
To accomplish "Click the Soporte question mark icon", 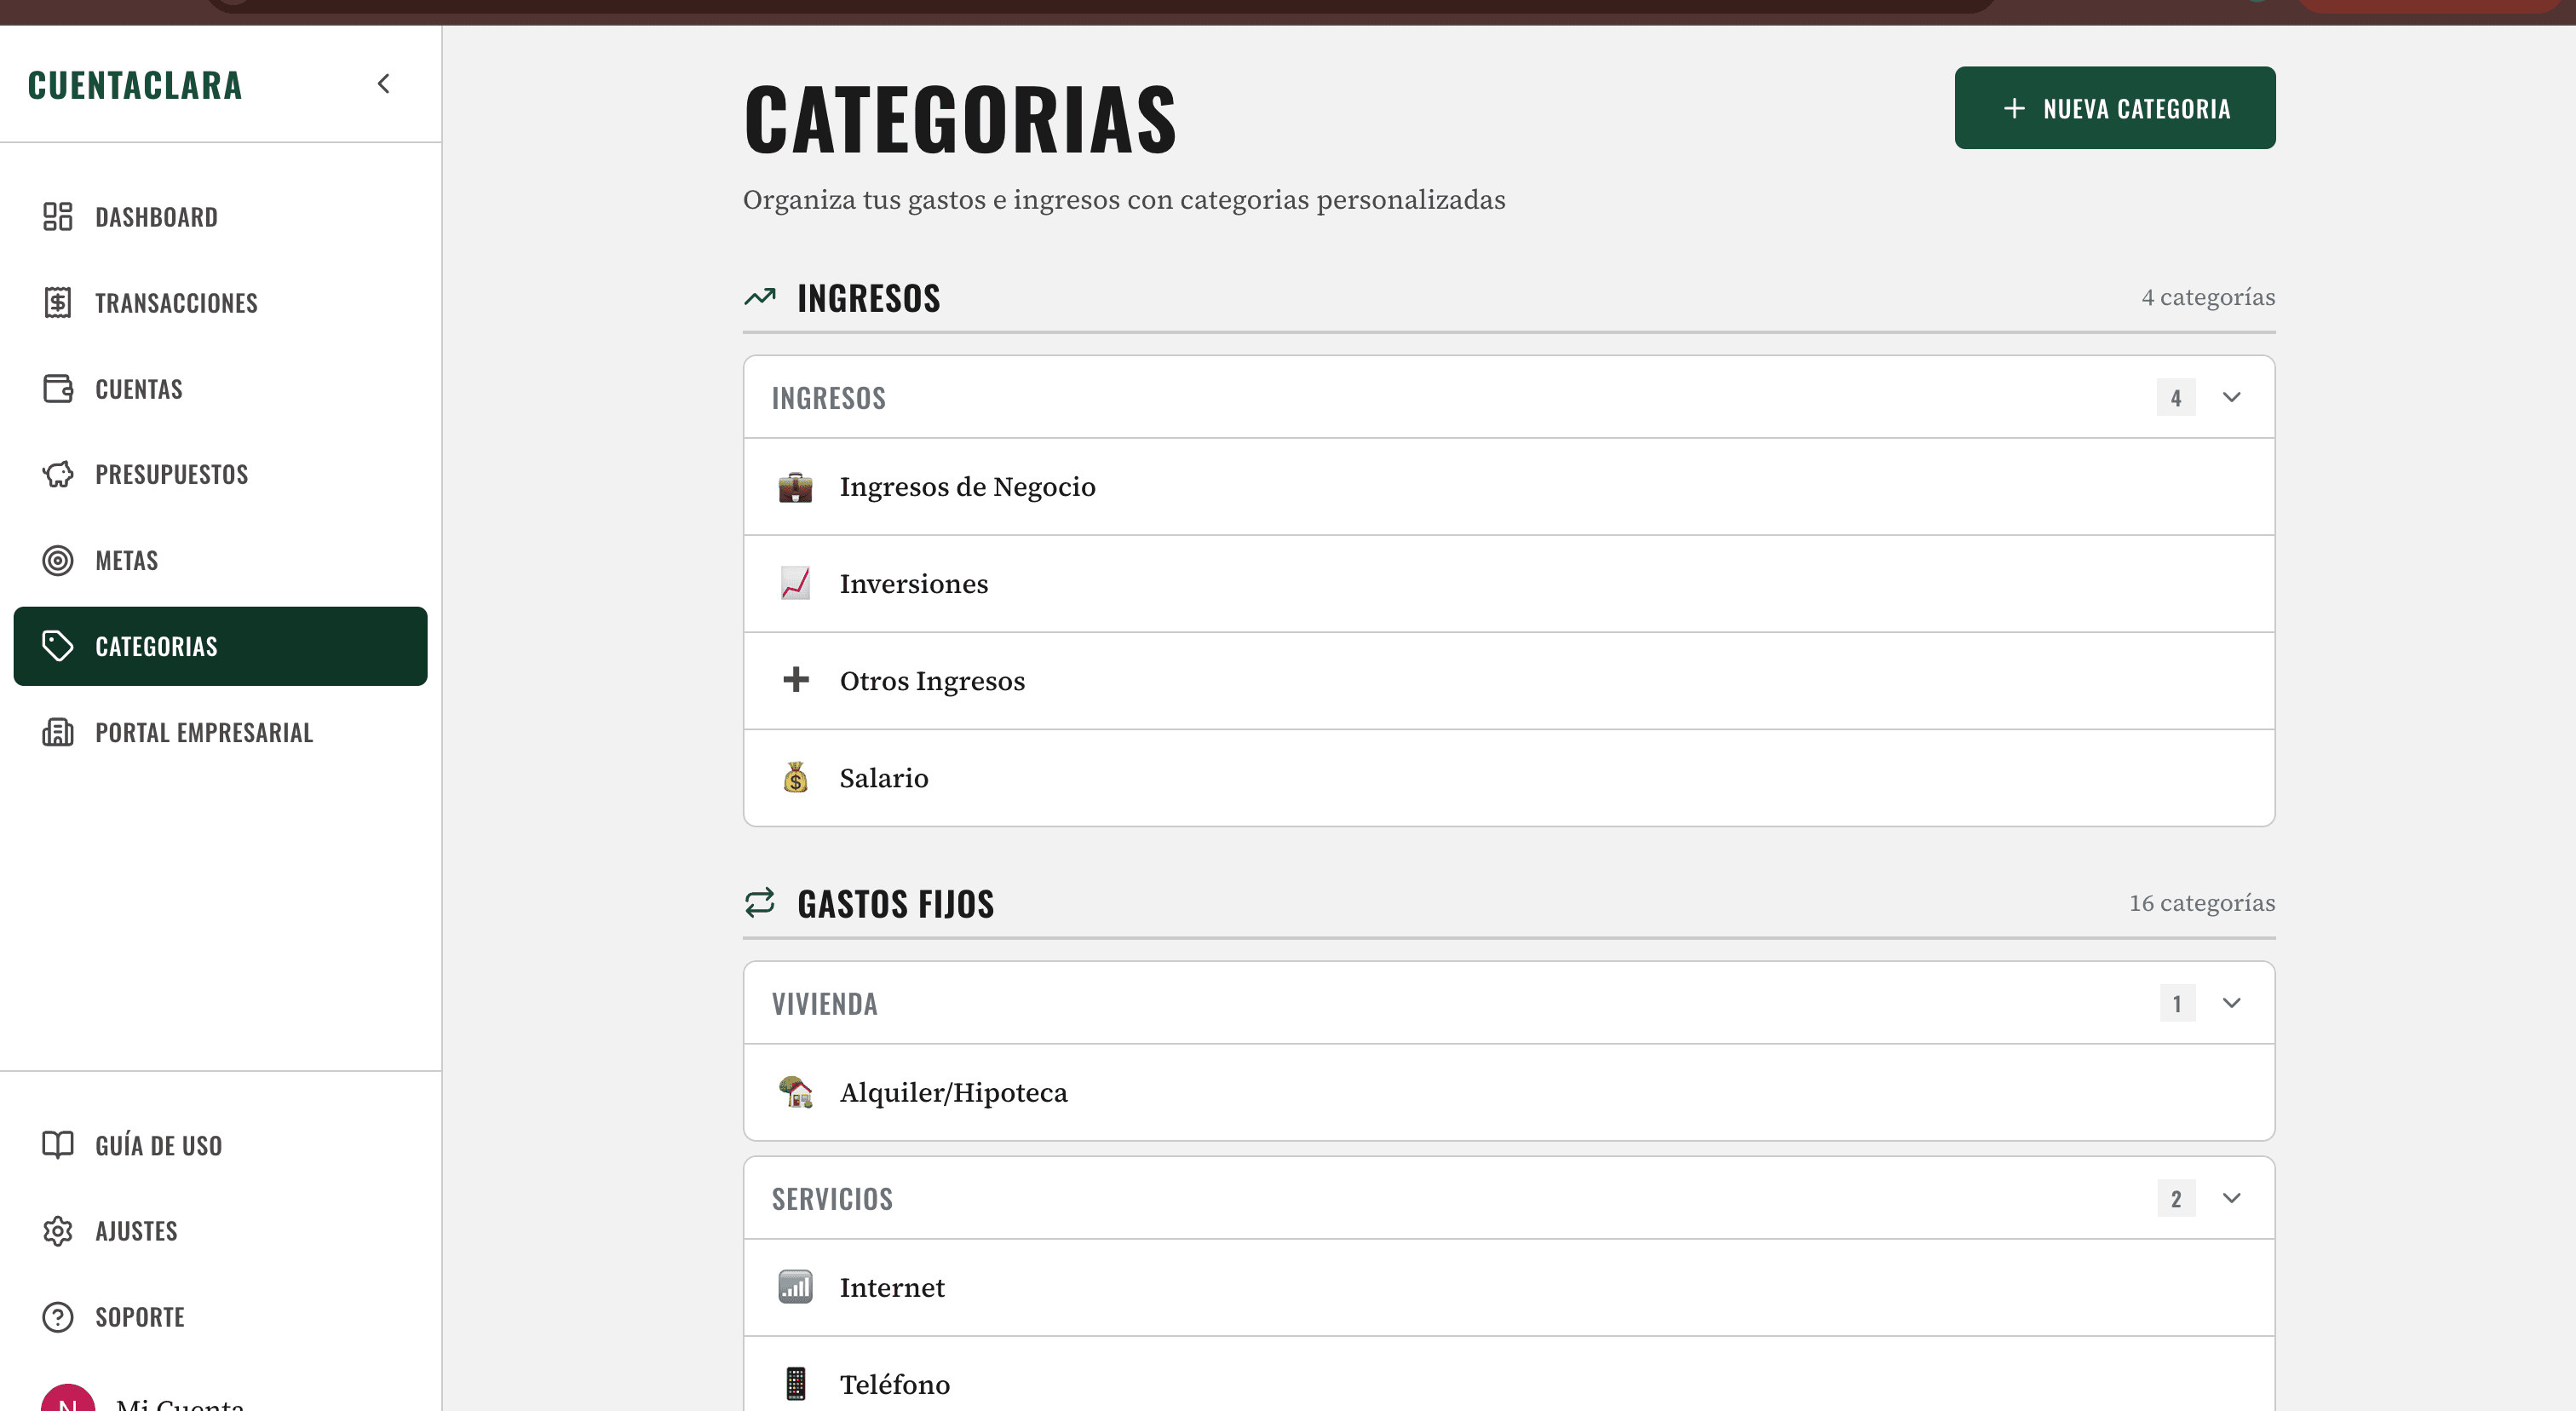I will click(x=58, y=1316).
